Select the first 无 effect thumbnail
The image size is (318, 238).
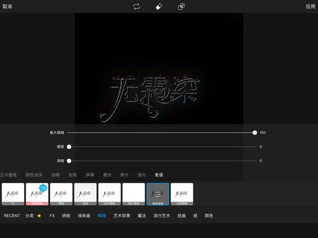pyautogui.click(x=13, y=194)
